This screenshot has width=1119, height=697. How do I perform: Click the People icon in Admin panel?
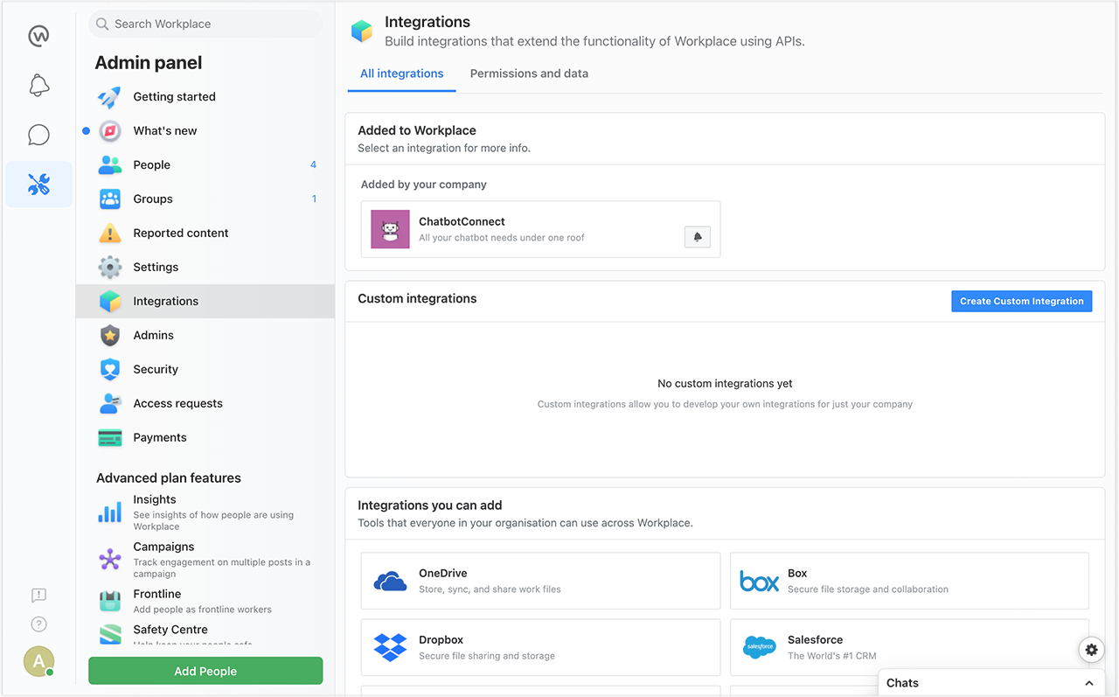pyautogui.click(x=110, y=165)
